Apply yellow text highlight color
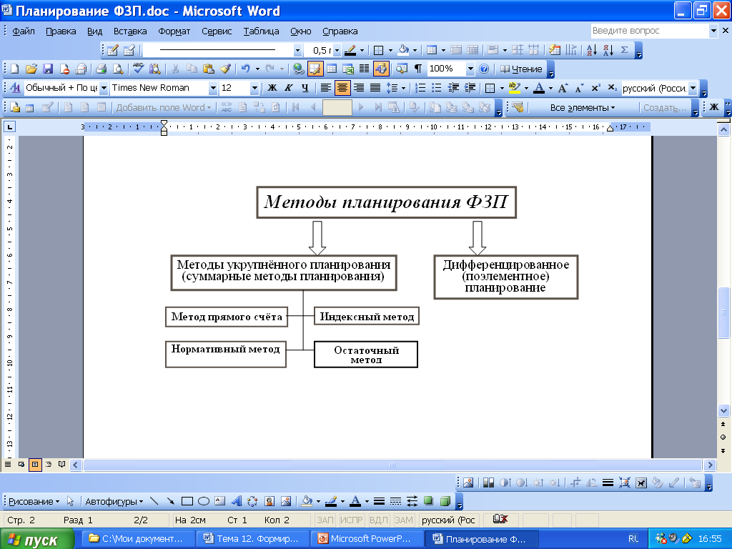732x549 pixels. (515, 88)
